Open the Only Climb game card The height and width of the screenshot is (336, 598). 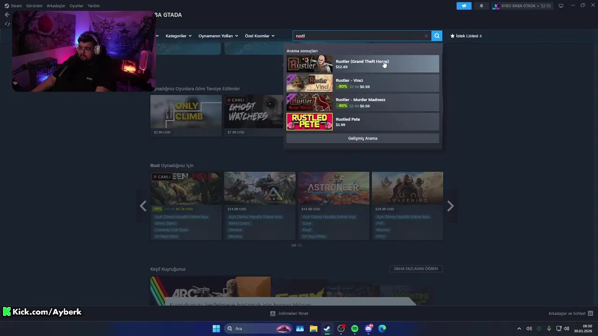click(x=186, y=116)
